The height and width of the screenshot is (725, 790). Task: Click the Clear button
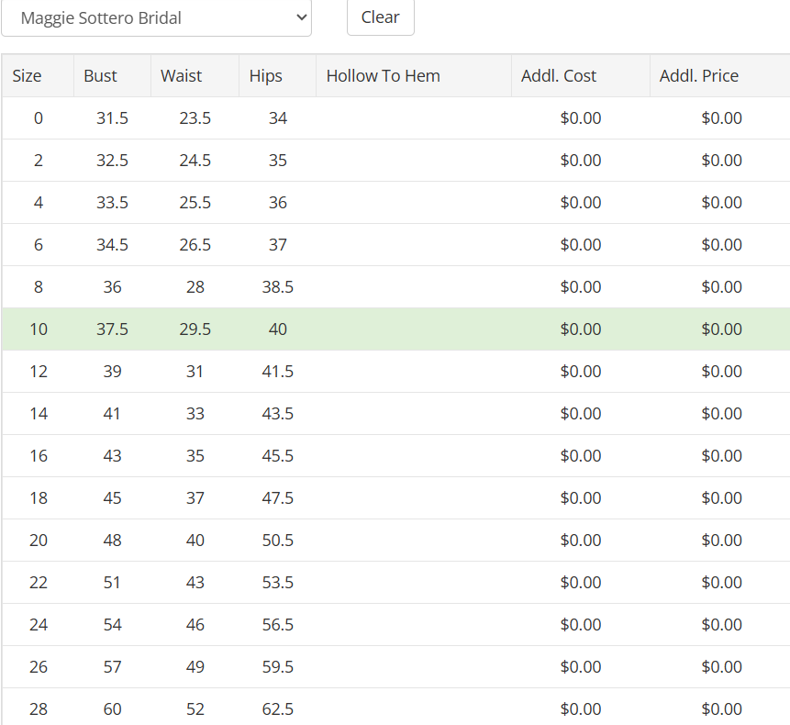pyautogui.click(x=381, y=17)
